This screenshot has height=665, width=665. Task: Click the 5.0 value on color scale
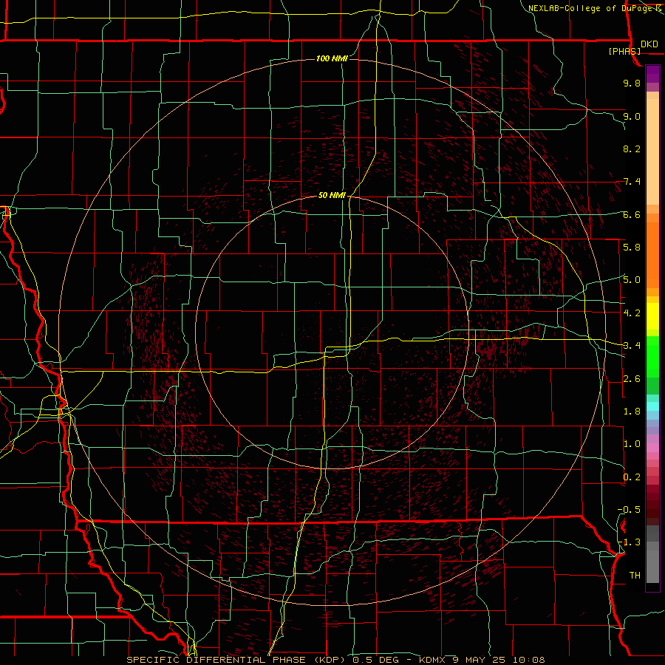pyautogui.click(x=632, y=280)
